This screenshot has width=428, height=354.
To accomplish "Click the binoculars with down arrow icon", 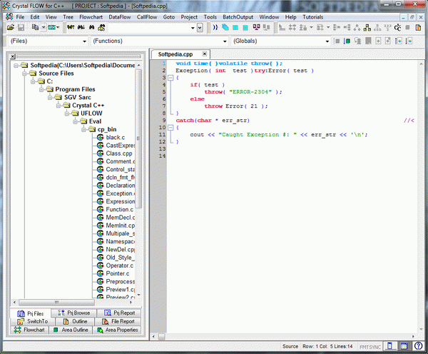I will pos(81,27).
